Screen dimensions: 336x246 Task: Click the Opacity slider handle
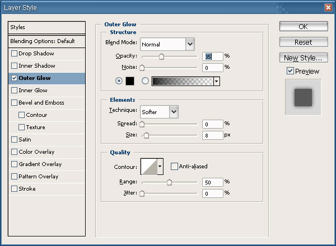tap(161, 56)
